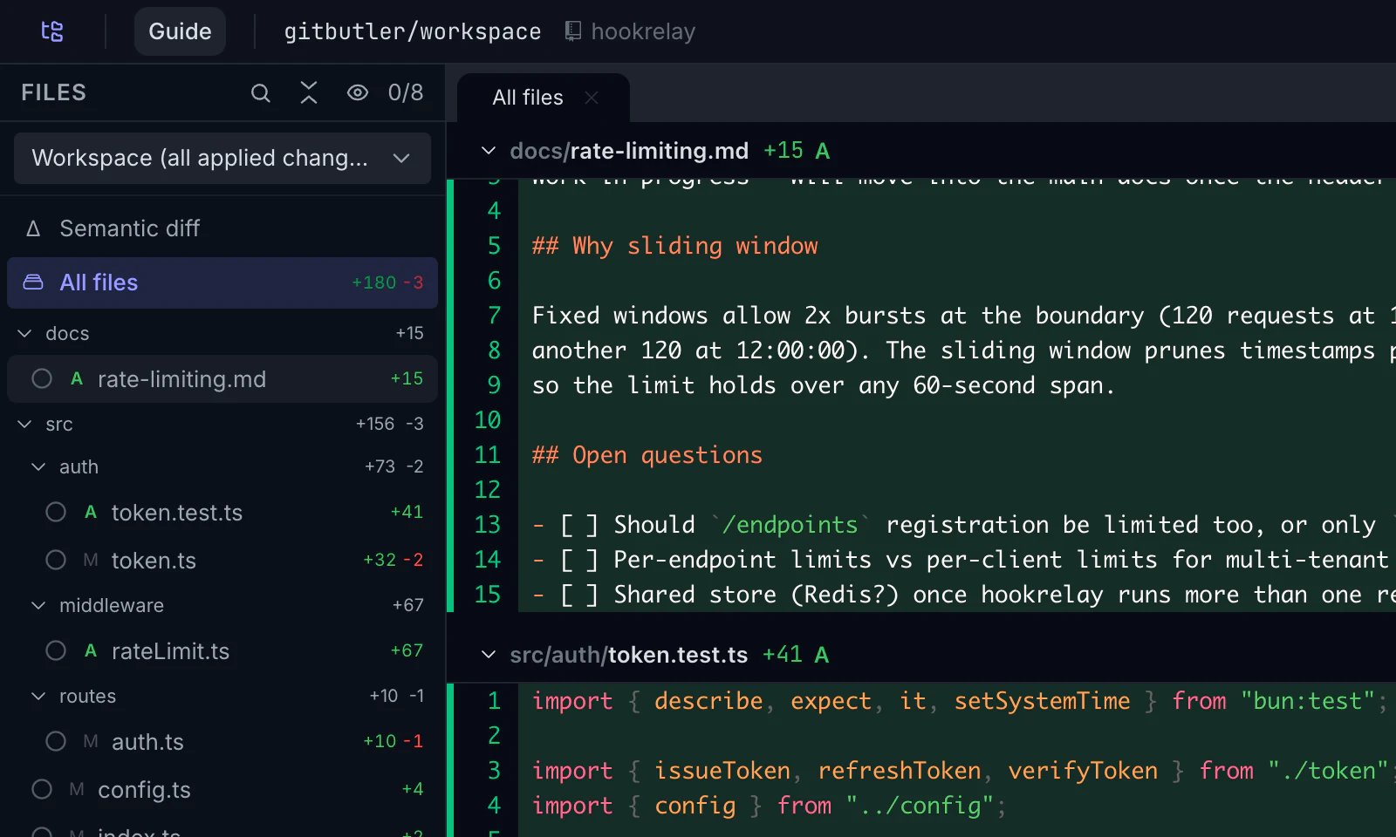This screenshot has height=837, width=1396.
Task: Toggle the viewed files eye icon
Action: point(358,92)
